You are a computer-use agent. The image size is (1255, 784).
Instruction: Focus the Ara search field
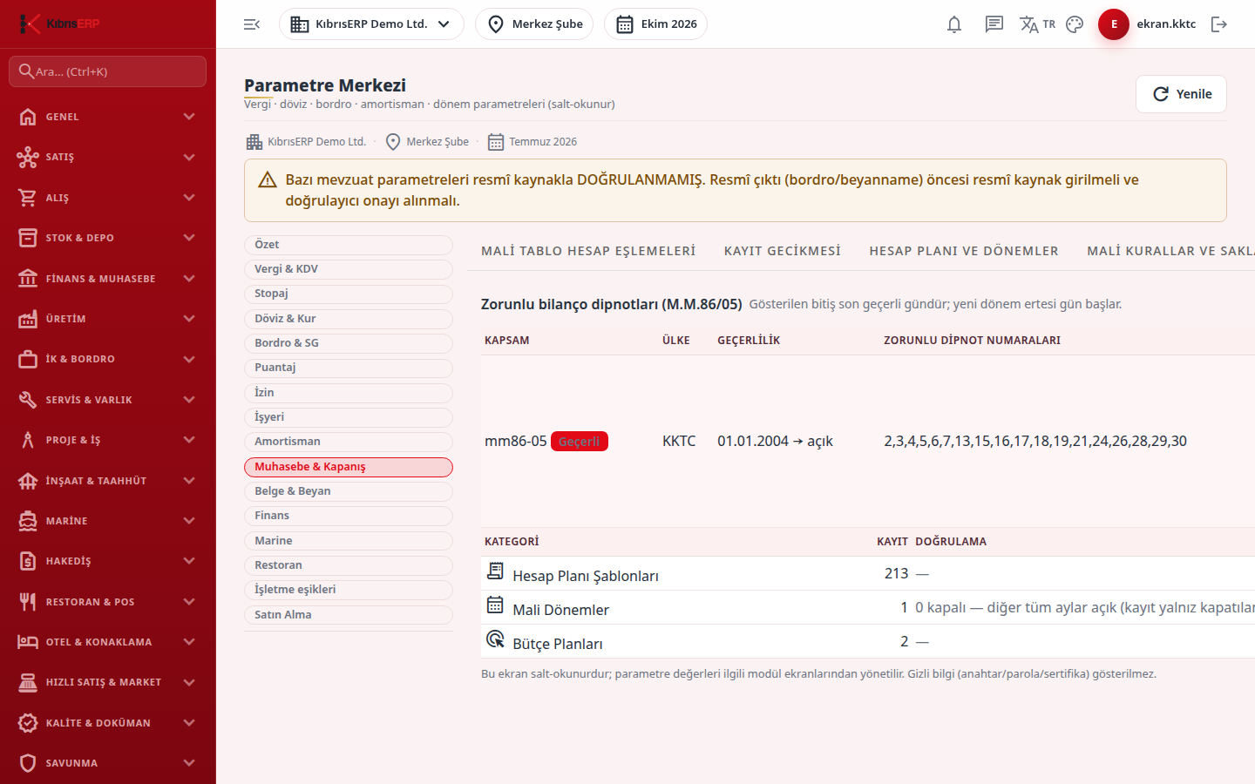click(108, 71)
